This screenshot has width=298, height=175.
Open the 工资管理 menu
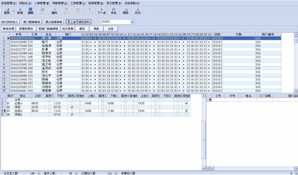click(78, 3)
